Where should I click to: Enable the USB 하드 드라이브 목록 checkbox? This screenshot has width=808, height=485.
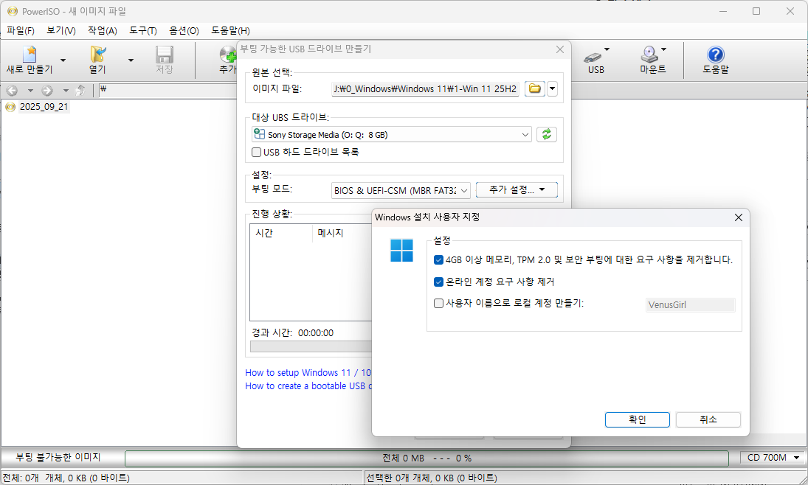tap(256, 152)
